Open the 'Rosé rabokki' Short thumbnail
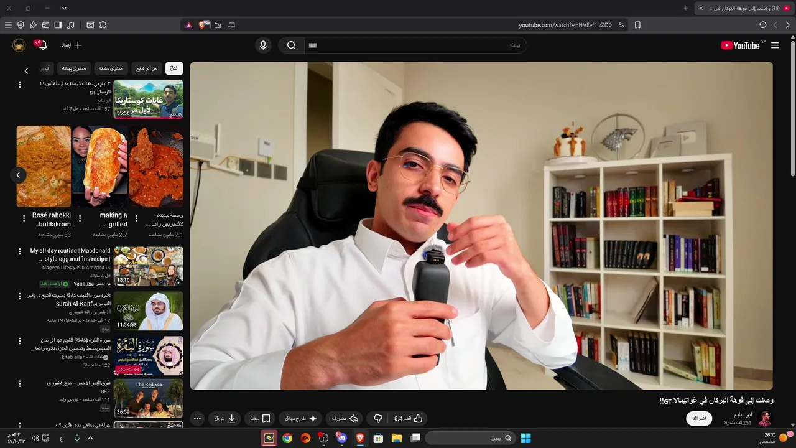 [44, 166]
